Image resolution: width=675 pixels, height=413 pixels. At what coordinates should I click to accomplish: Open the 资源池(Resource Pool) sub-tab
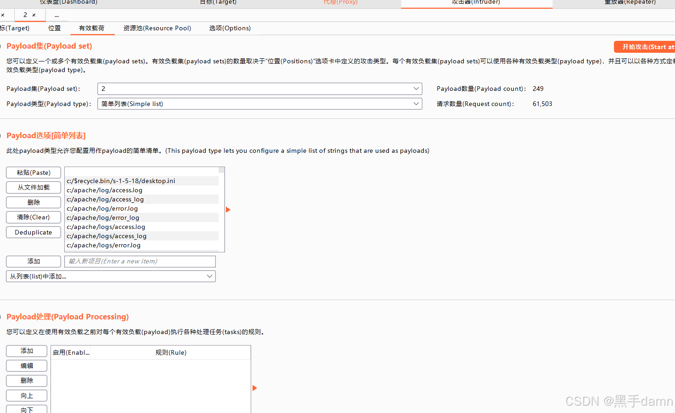(157, 28)
